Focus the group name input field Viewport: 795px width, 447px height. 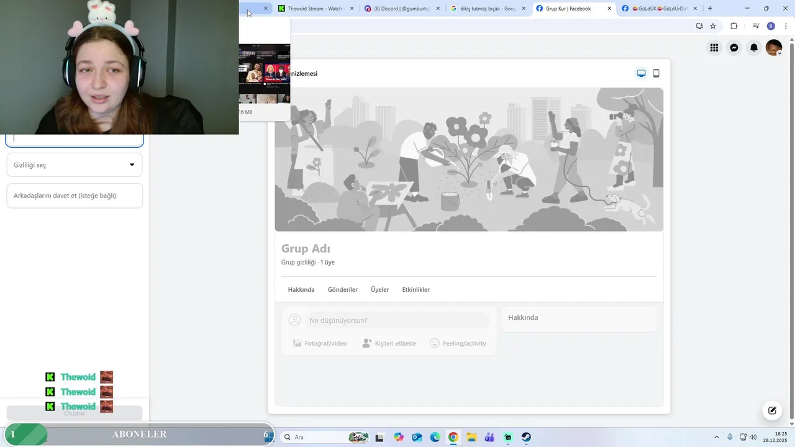75,140
